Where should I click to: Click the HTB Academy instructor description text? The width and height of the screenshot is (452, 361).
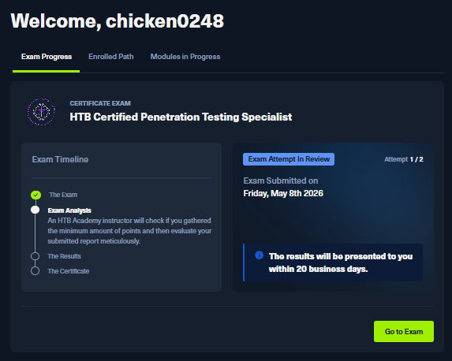(x=129, y=231)
